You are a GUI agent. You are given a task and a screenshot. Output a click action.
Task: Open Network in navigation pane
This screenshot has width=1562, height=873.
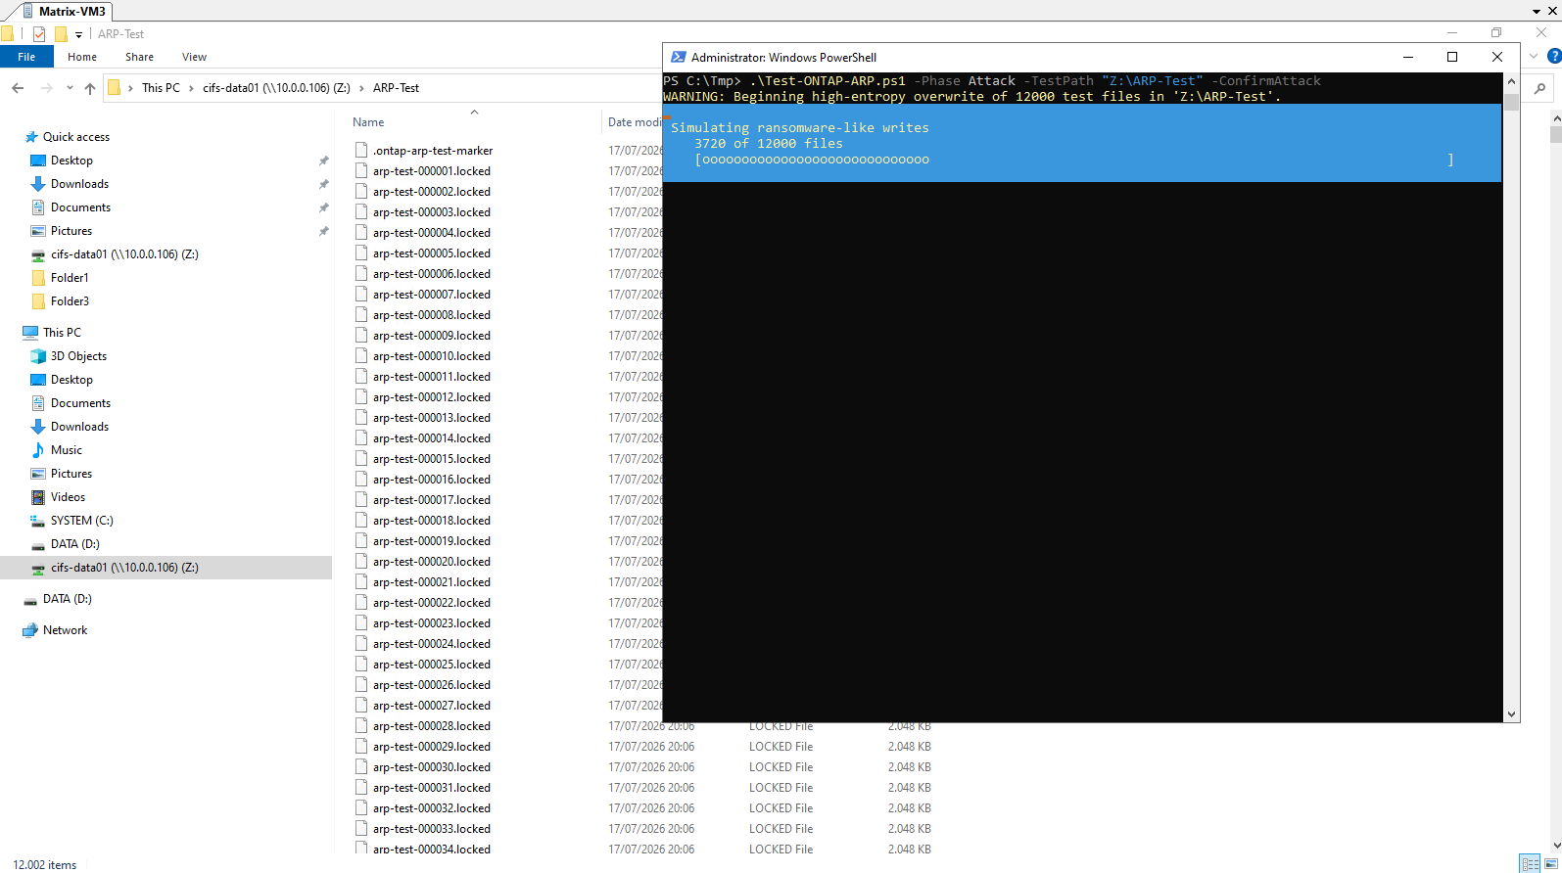pos(65,630)
